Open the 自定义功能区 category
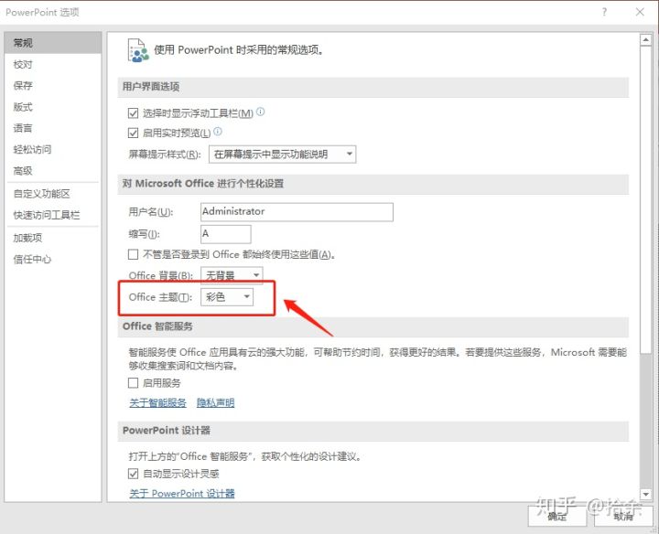 53,194
